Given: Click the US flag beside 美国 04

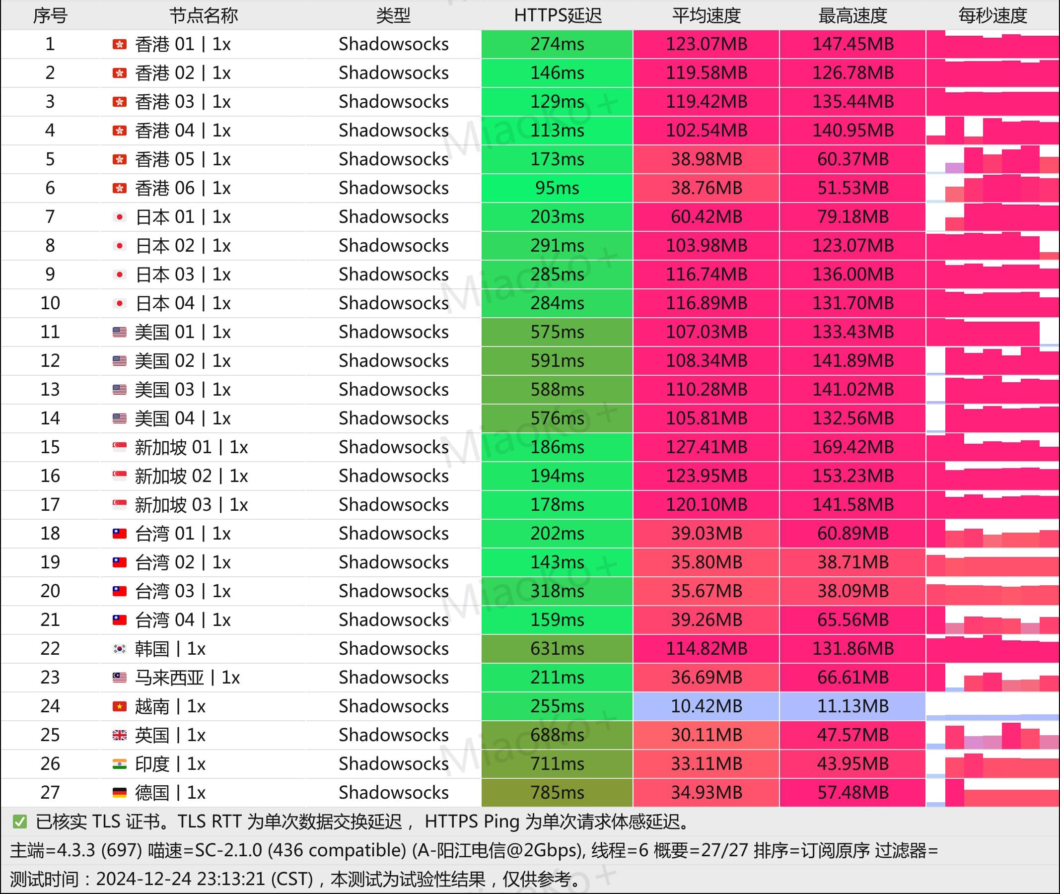Looking at the screenshot, I should 119,418.
